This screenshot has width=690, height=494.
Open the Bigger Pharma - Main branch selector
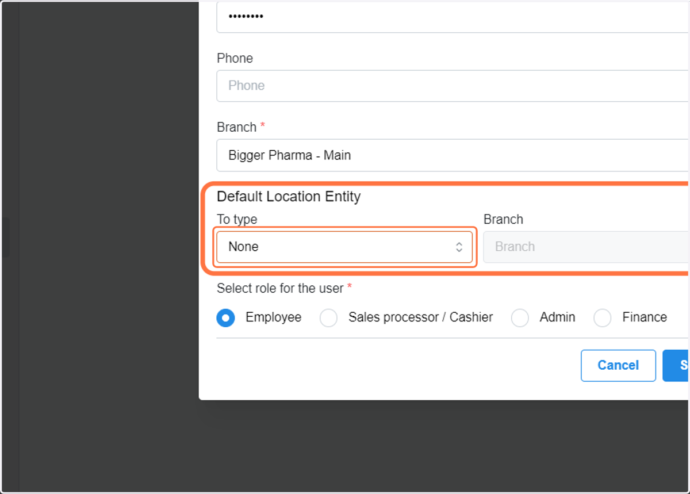(x=453, y=155)
